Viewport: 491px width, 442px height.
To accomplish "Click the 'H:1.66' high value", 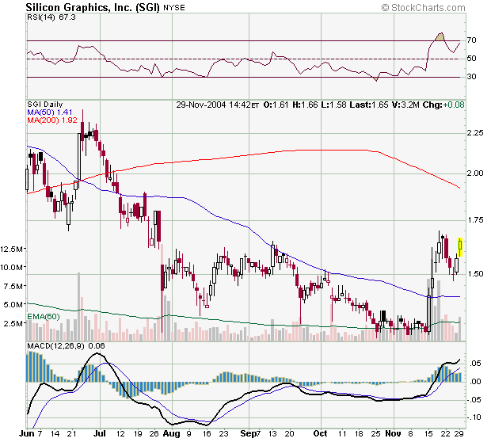I will coord(305,105).
